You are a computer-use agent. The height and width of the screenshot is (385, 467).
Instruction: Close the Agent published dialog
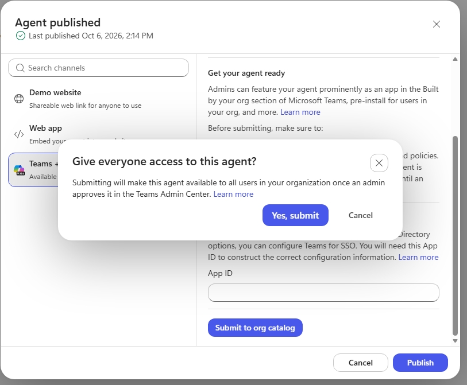[x=437, y=24]
